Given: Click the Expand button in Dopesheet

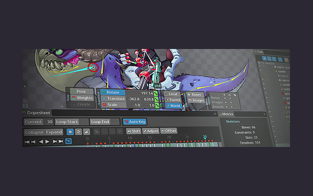Looking at the screenshot, I should 54,132.
